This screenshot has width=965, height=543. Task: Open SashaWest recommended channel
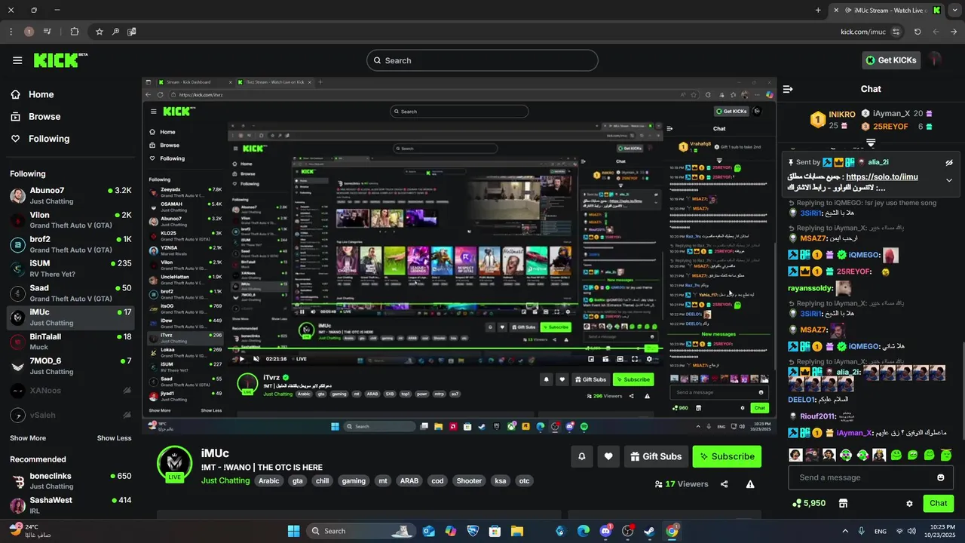(x=71, y=505)
